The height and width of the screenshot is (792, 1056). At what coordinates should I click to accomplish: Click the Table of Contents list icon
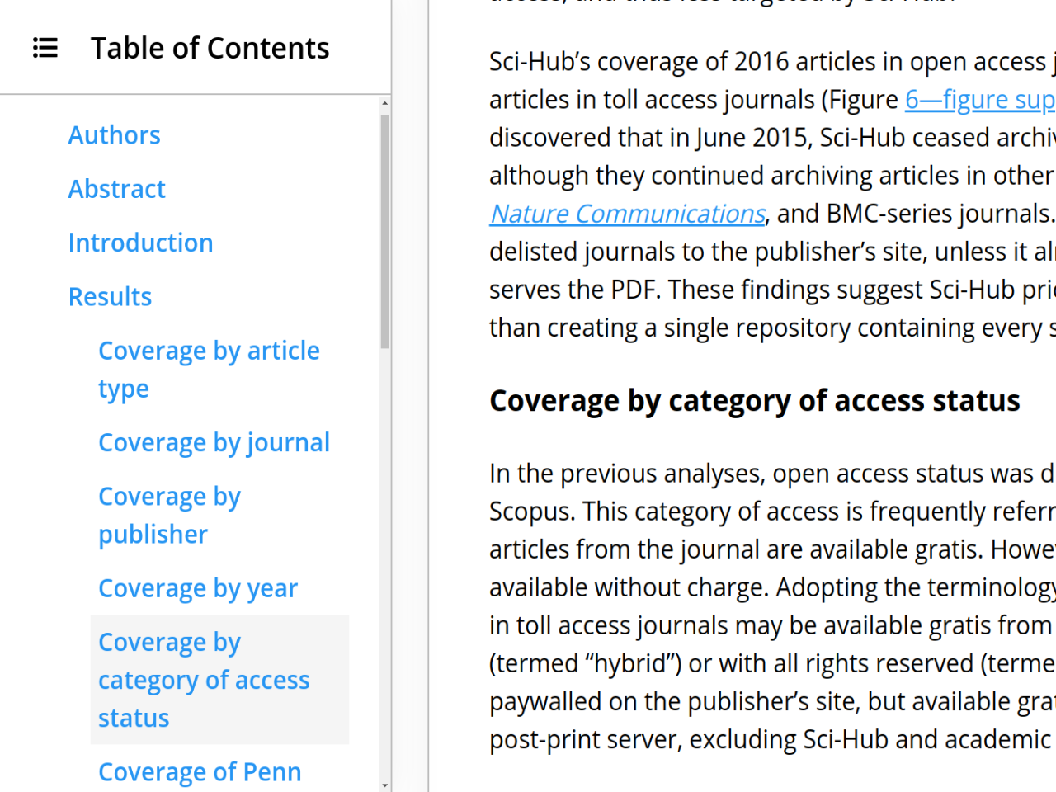click(45, 48)
